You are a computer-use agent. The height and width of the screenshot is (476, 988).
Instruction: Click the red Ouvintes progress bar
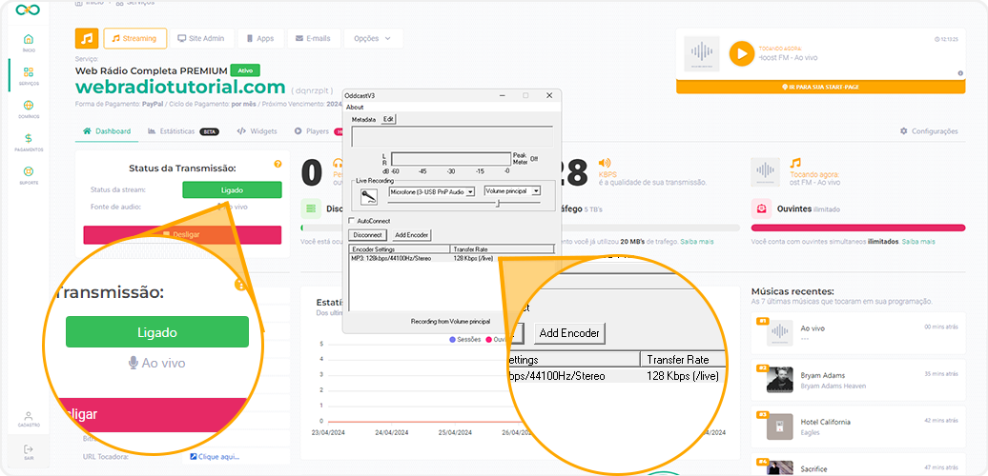858,228
